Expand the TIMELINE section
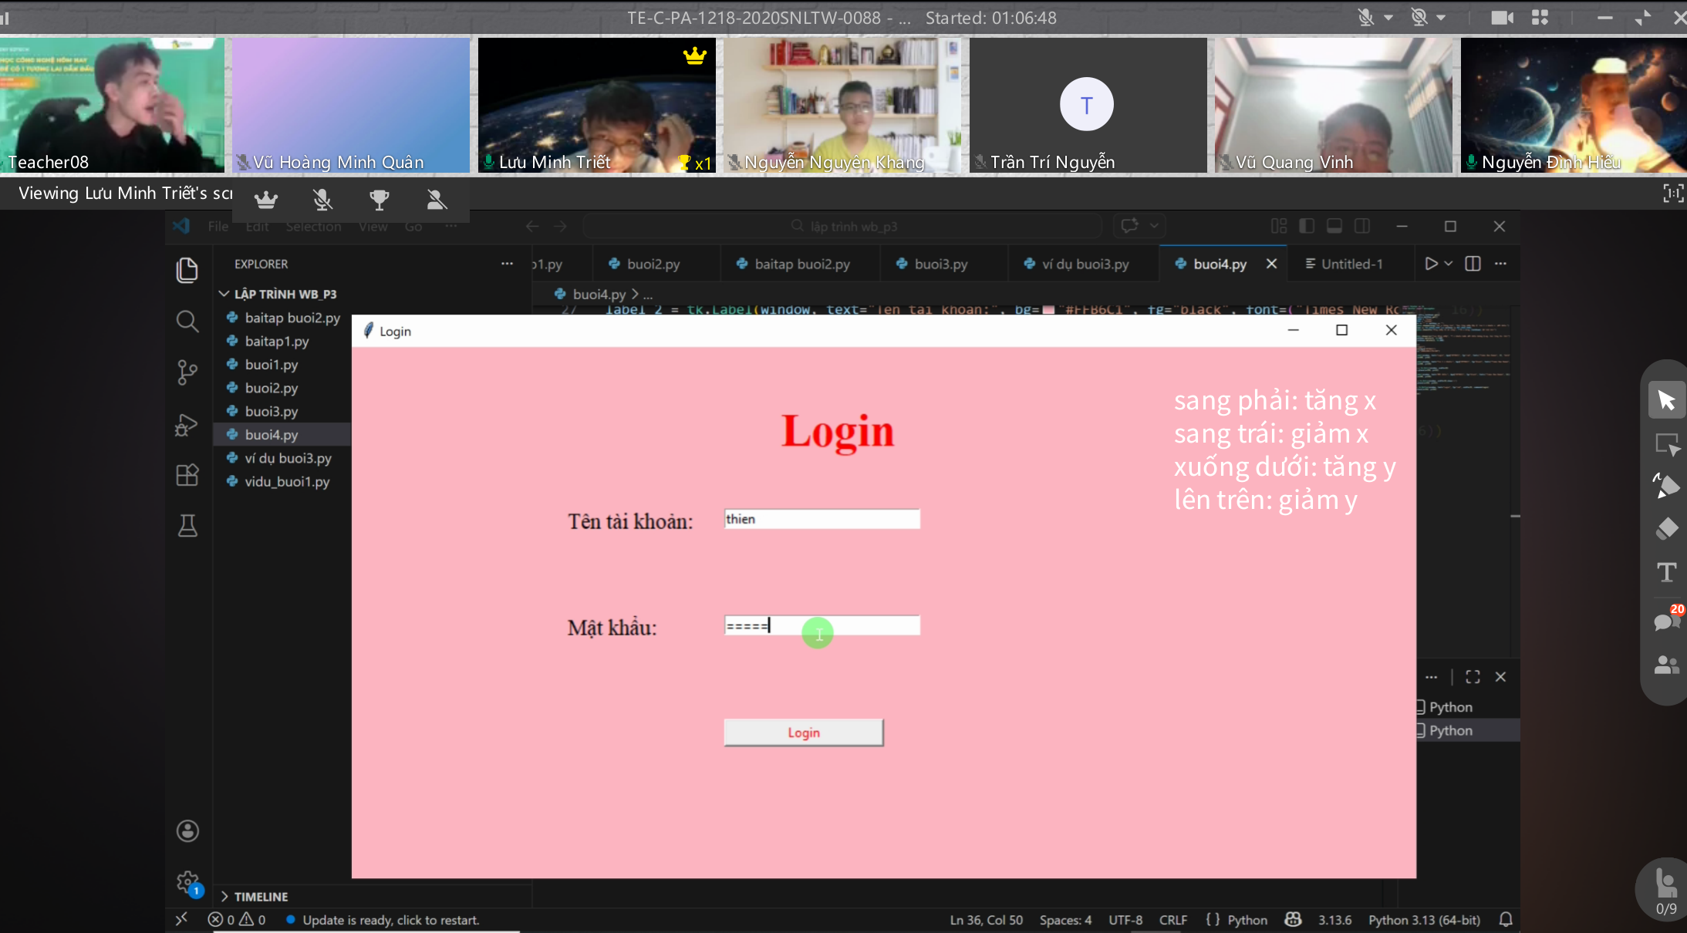This screenshot has width=1687, height=933. tap(261, 897)
